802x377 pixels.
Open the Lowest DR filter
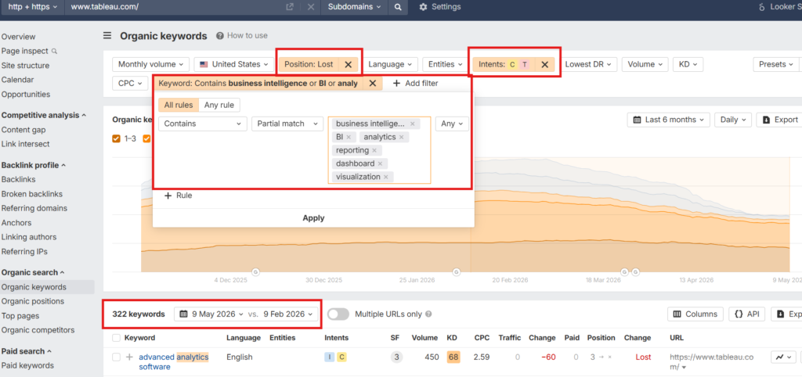(589, 64)
